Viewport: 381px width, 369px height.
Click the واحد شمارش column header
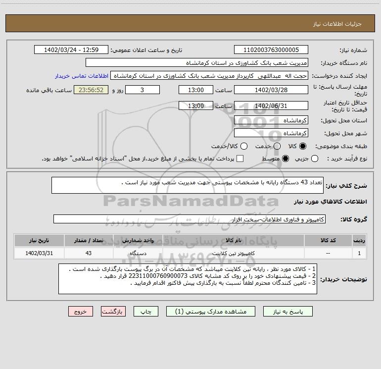[x=138, y=240]
